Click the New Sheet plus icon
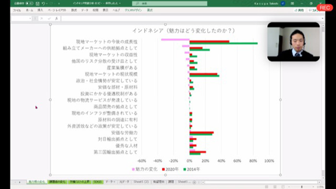Image resolution: width=336 pixels, height=189 pixels. 194,182
